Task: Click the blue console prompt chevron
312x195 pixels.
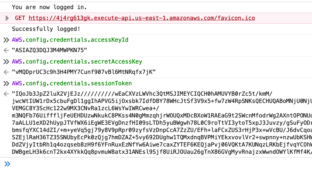Action: pos(7,164)
